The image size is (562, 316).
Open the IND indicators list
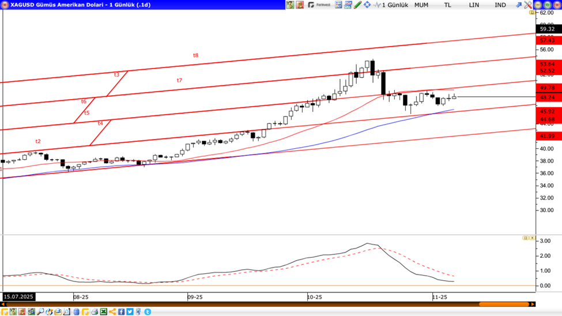pyautogui.click(x=500, y=5)
